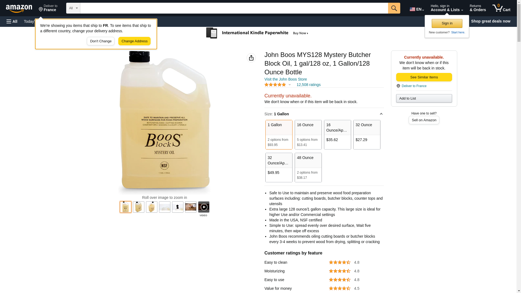Click the magnifying glass search button
This screenshot has height=293, width=521.
coord(394,8)
